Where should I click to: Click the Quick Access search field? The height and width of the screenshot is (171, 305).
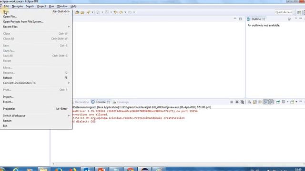284,12
